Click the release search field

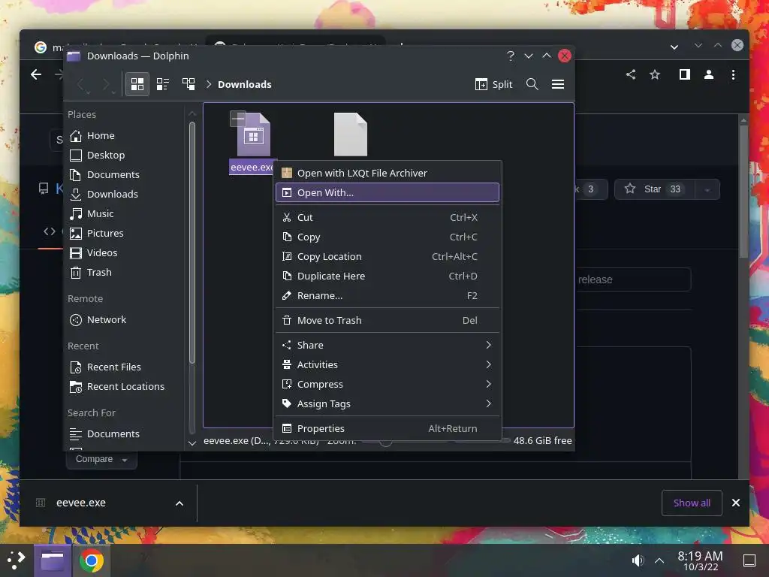(x=633, y=279)
